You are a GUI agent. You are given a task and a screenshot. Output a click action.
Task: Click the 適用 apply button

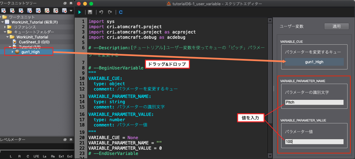coord(336,26)
